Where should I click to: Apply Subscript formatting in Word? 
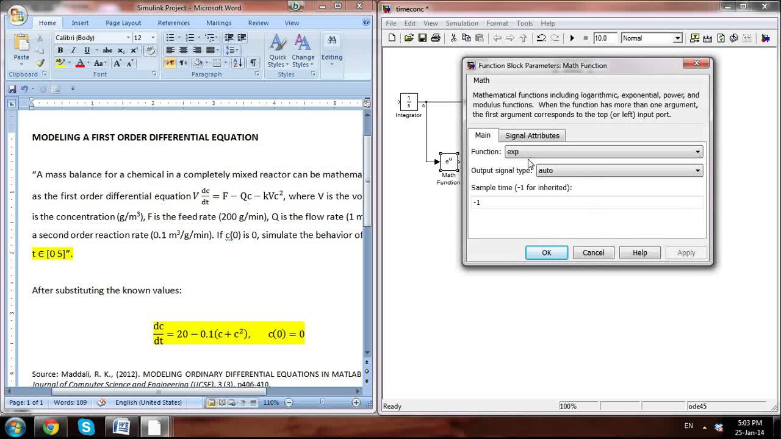tap(121, 51)
